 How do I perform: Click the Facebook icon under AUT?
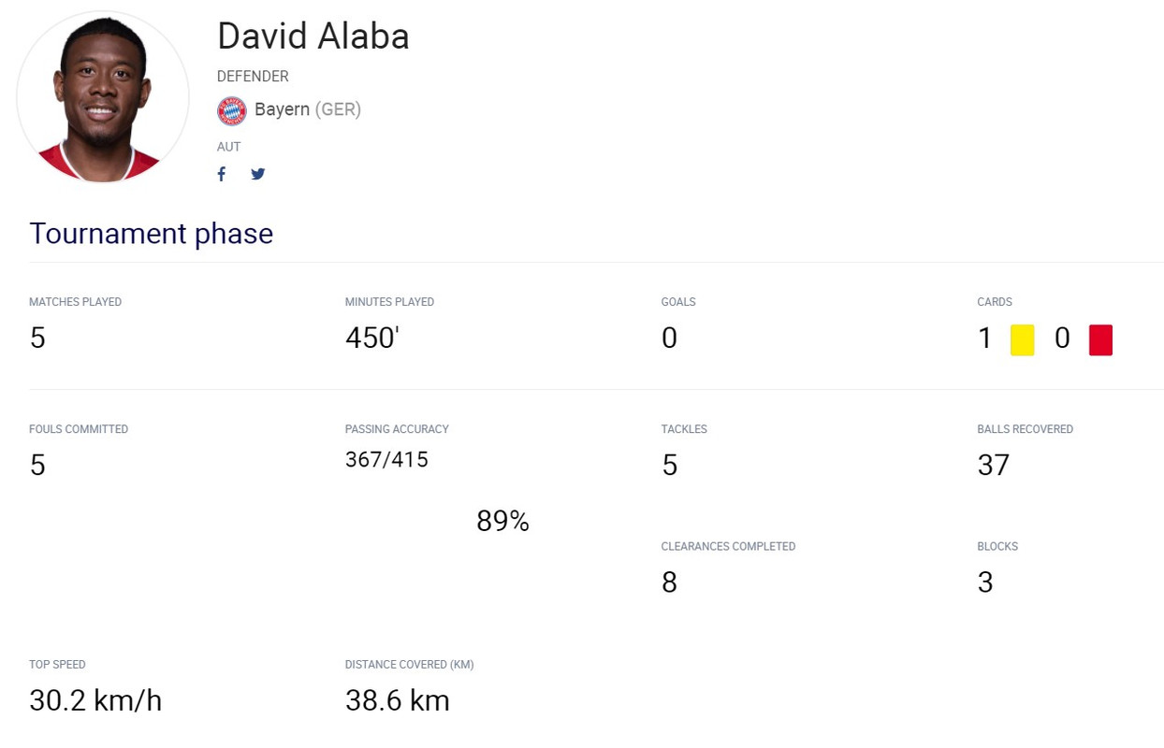pyautogui.click(x=222, y=174)
